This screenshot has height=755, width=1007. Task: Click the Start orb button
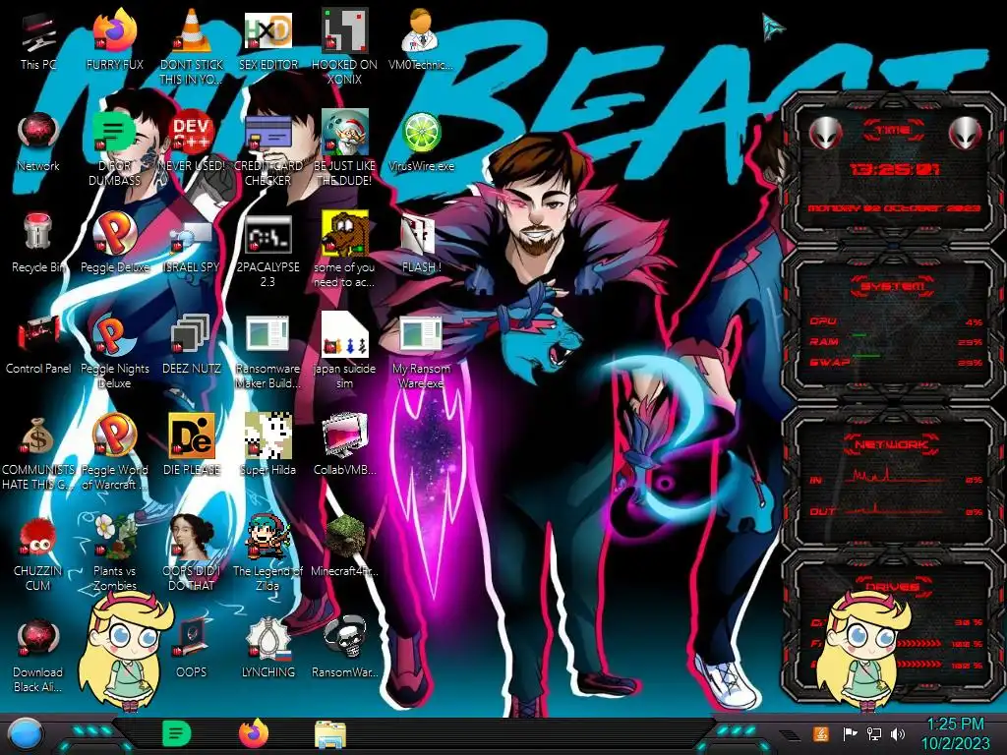[x=26, y=733]
